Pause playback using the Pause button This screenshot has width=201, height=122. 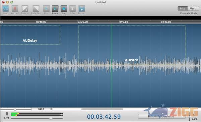pyautogui.click(x=55, y=9)
